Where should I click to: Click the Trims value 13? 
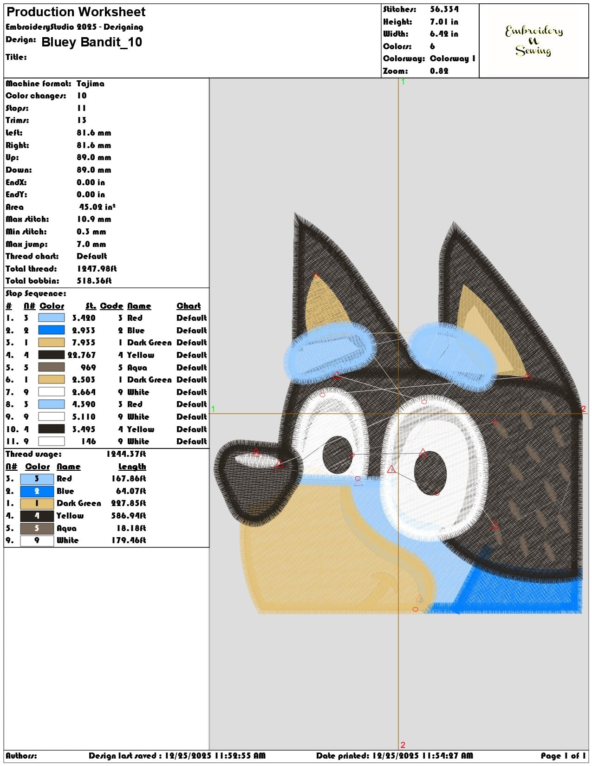pos(82,120)
